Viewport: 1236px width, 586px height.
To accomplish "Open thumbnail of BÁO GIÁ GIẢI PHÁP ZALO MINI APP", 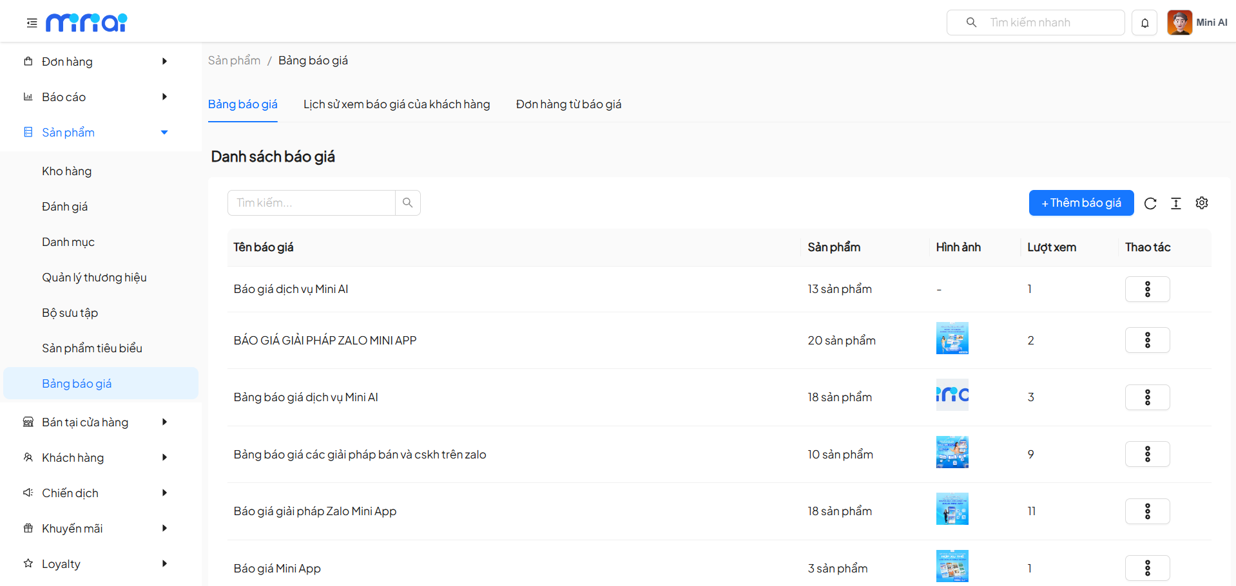I will (x=952, y=338).
